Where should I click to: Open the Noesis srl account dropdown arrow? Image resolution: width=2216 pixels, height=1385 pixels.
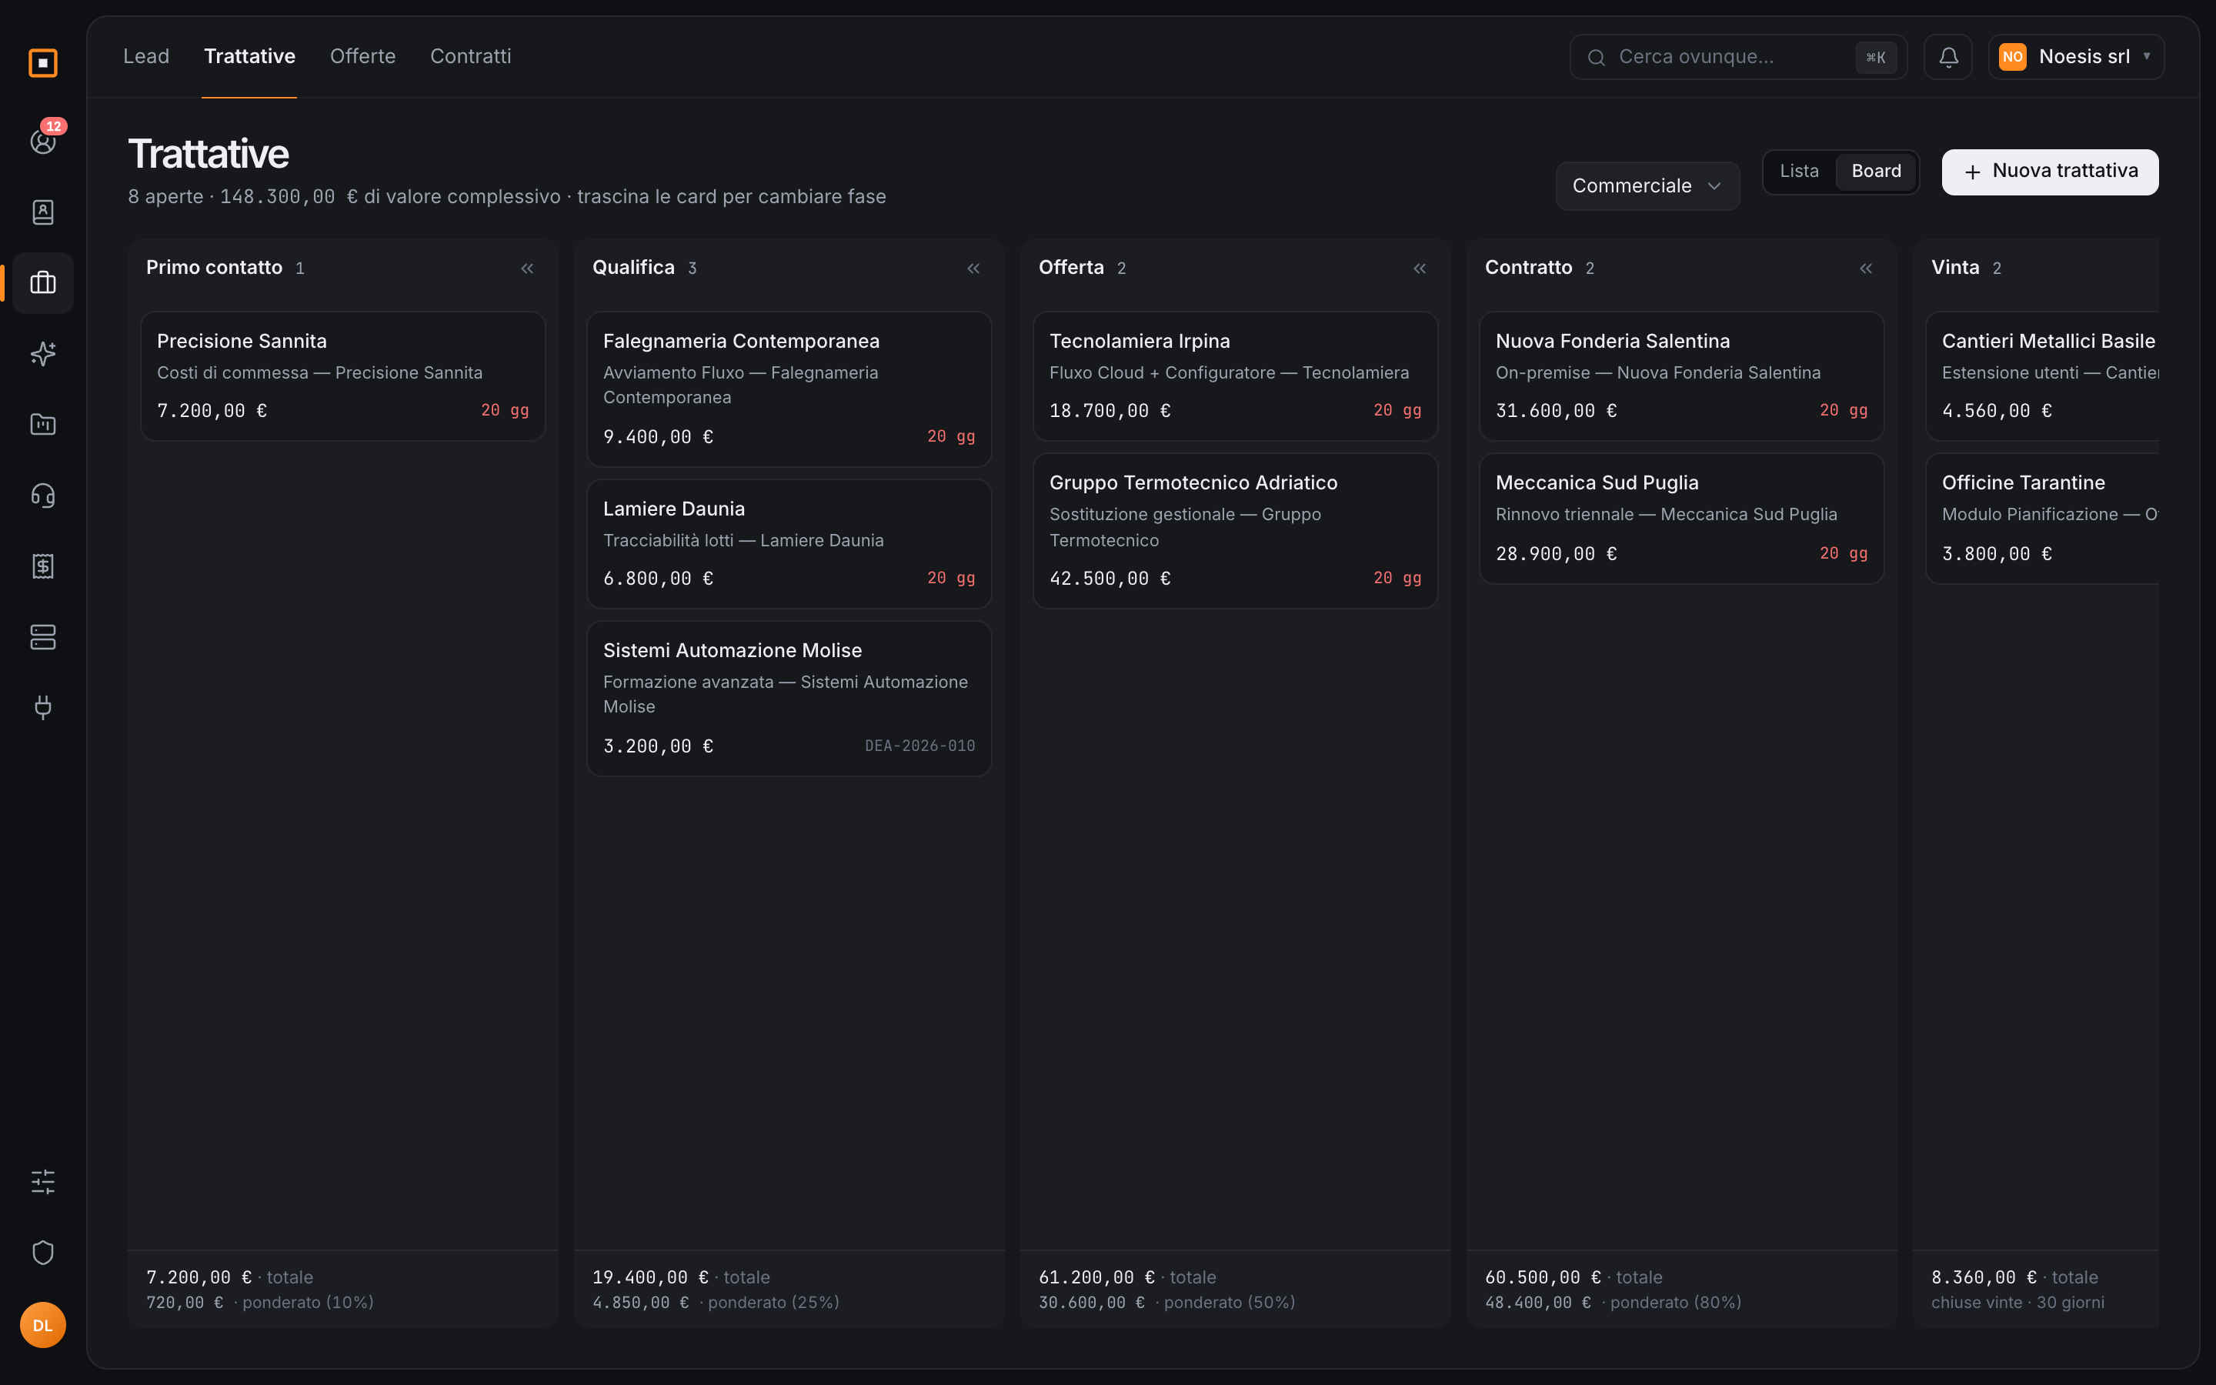pos(2147,57)
